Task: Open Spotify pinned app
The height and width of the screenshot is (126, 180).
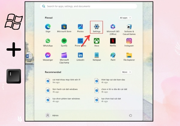Action: 64,42
